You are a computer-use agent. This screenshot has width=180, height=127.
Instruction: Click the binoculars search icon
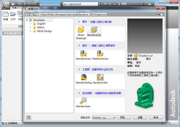point(101,4)
